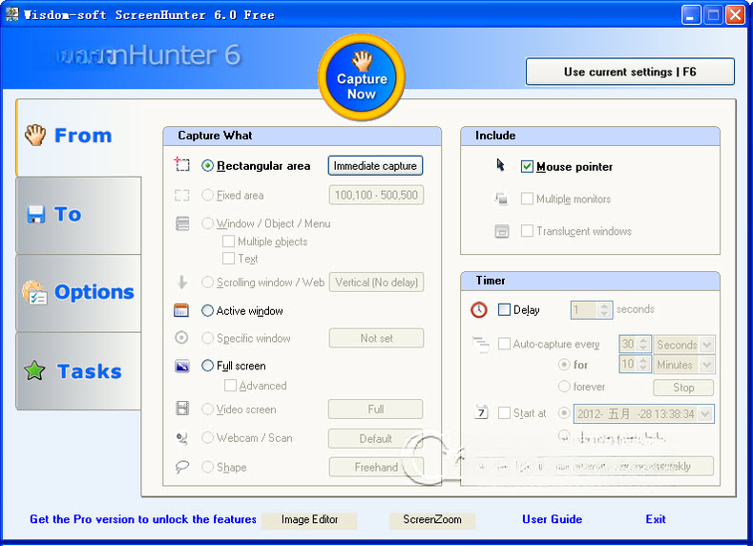Open the Minutes unit dropdown

coord(706,365)
